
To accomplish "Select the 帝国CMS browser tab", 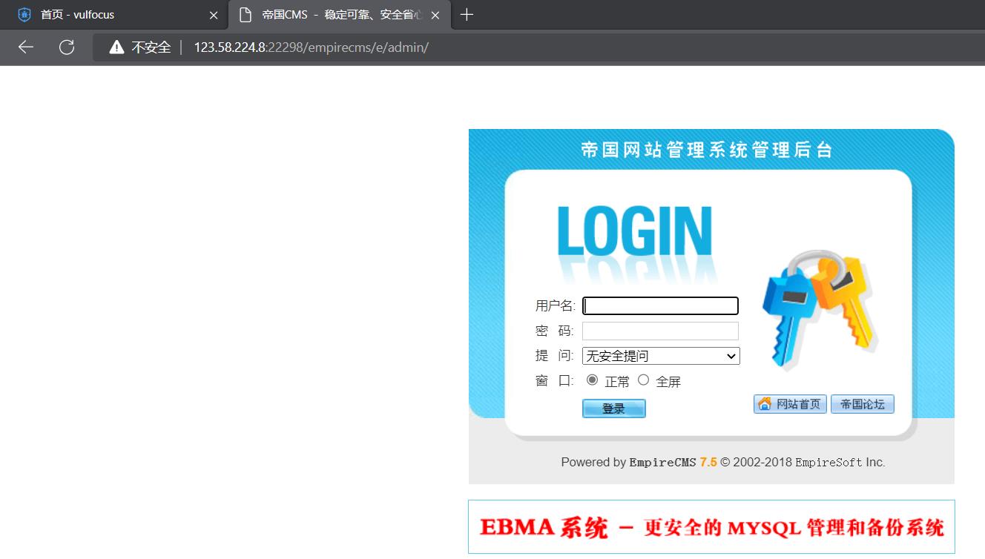I will point(340,15).
